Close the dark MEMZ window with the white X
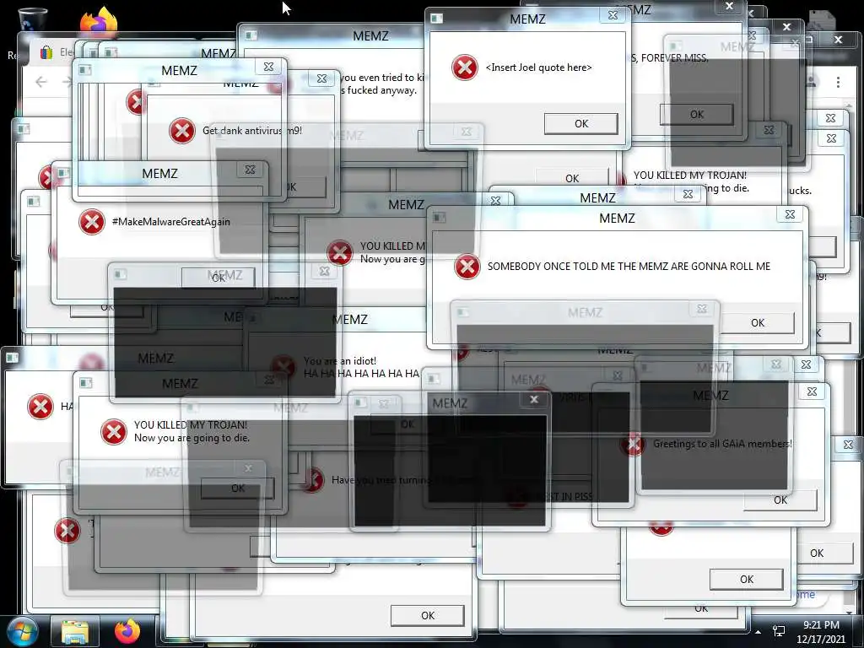Viewport: 864px width, 648px height. (x=534, y=399)
